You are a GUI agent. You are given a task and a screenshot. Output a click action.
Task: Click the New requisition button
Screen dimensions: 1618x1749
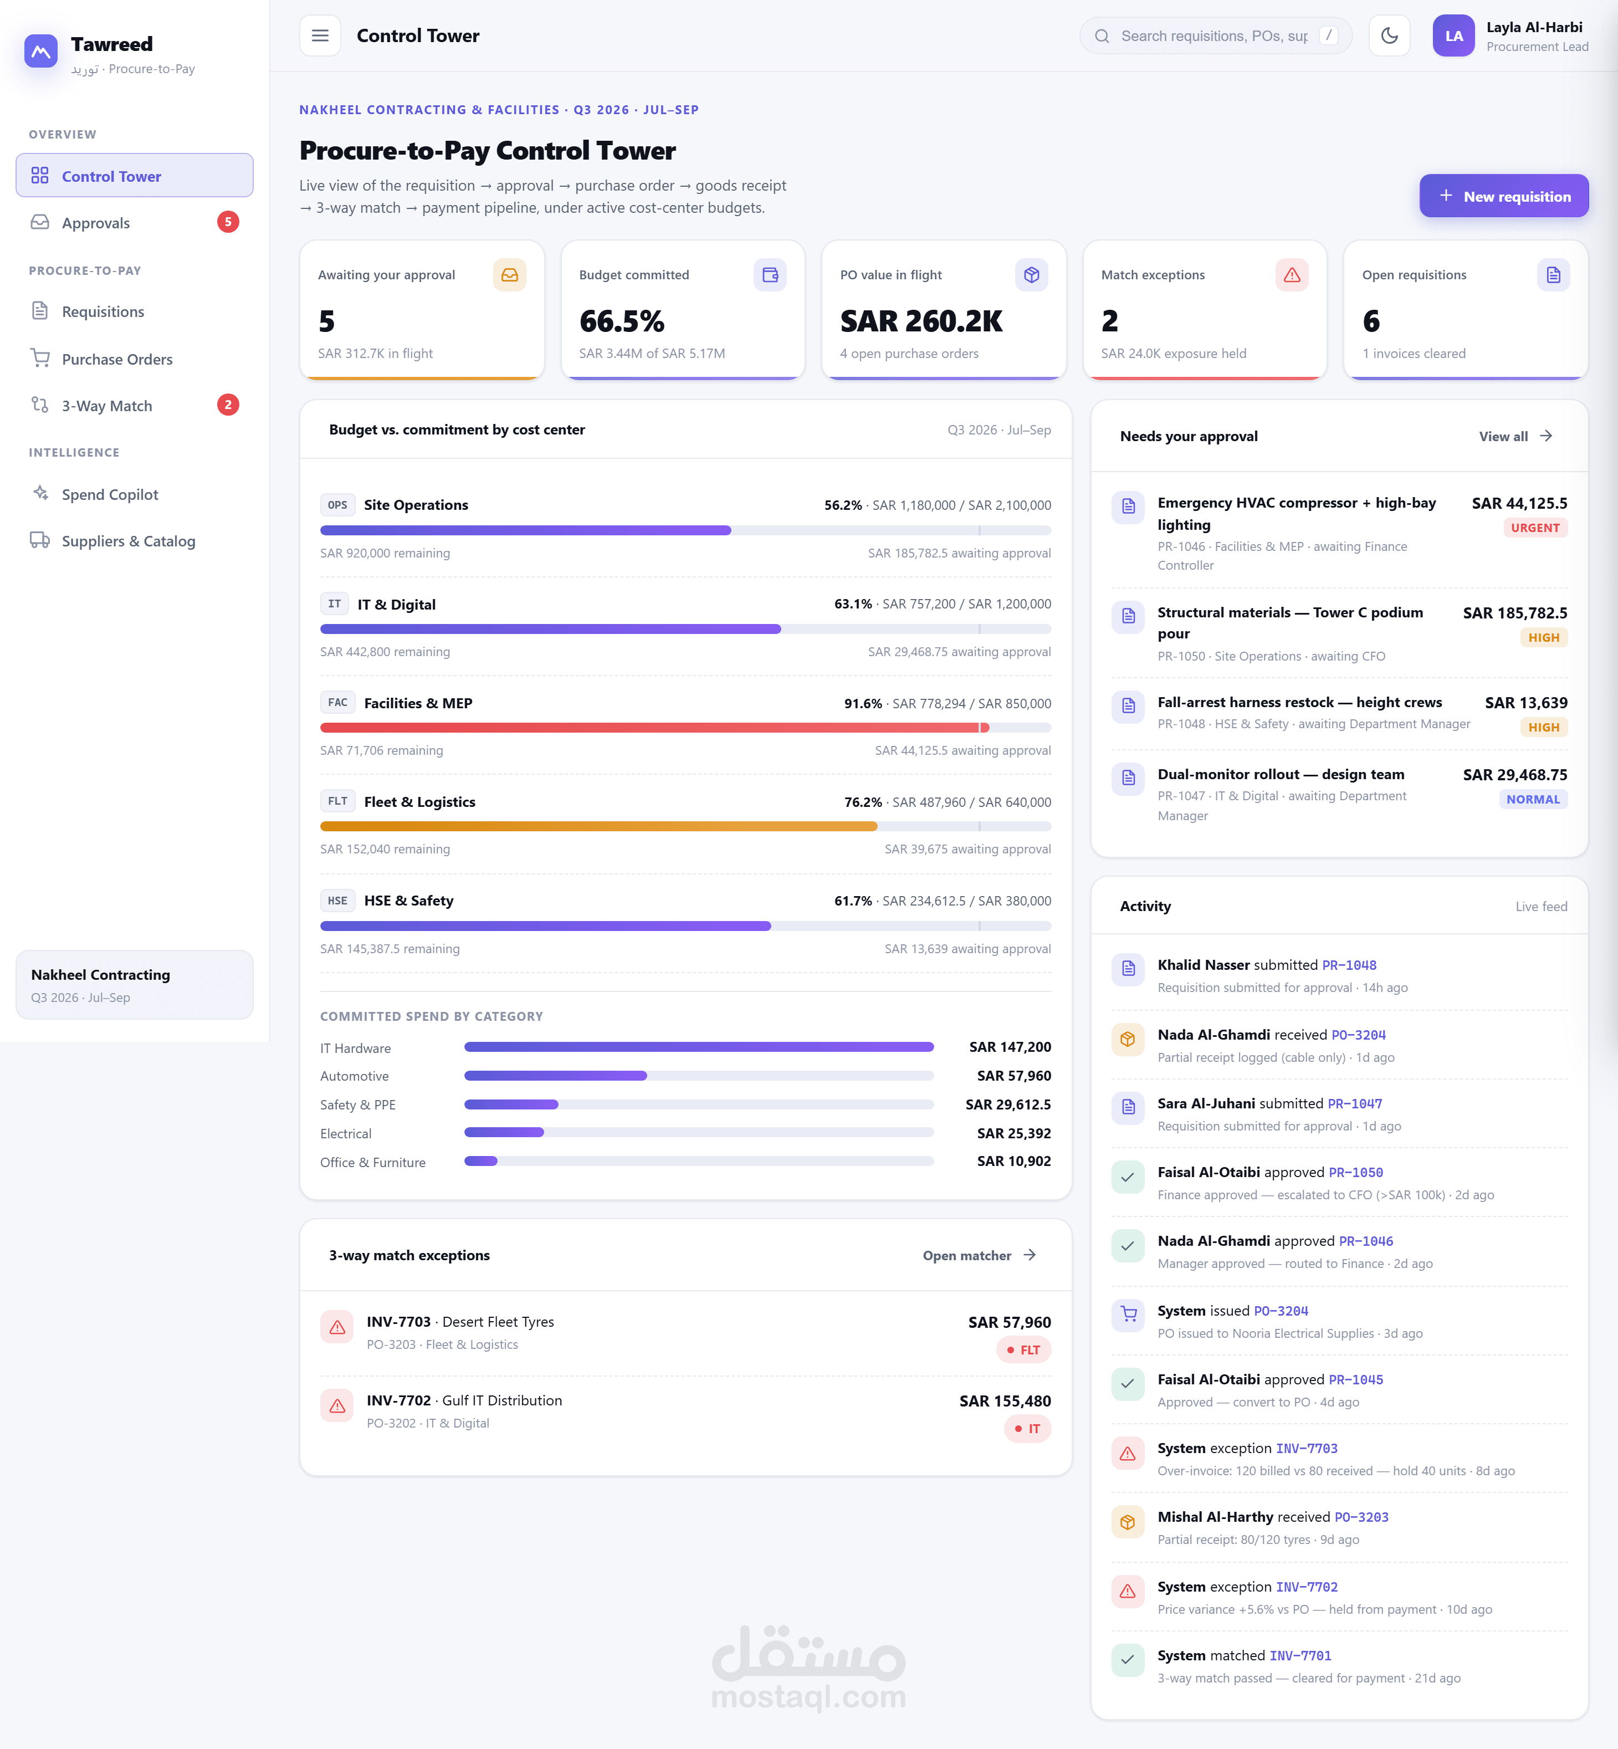tap(1503, 196)
